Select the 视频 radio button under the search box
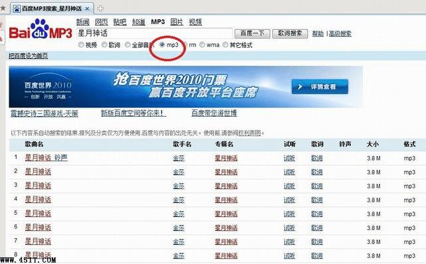This screenshot has height=264, width=426. 80,44
